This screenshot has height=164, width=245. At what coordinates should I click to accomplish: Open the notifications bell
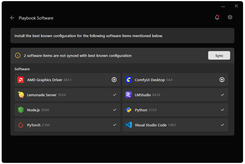[217, 17]
